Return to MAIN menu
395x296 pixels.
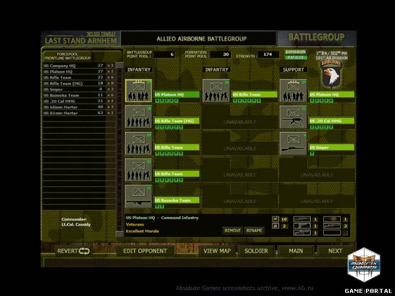296,251
